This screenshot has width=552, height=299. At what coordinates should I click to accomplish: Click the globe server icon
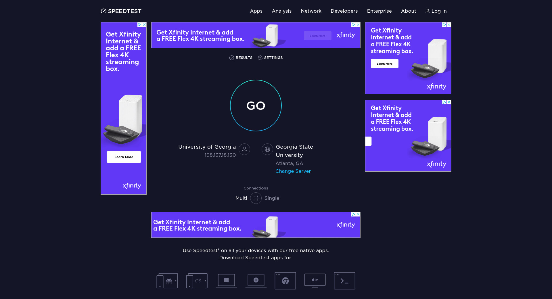click(x=267, y=149)
